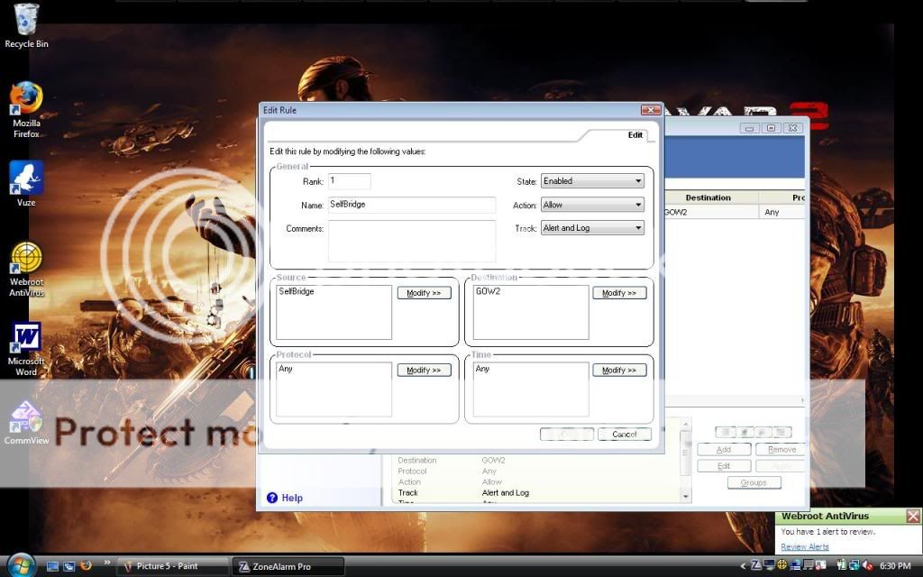Viewport: 923px width, 577px height.
Task: Click the Edit button in the ZoneAlarm window
Action: [724, 466]
